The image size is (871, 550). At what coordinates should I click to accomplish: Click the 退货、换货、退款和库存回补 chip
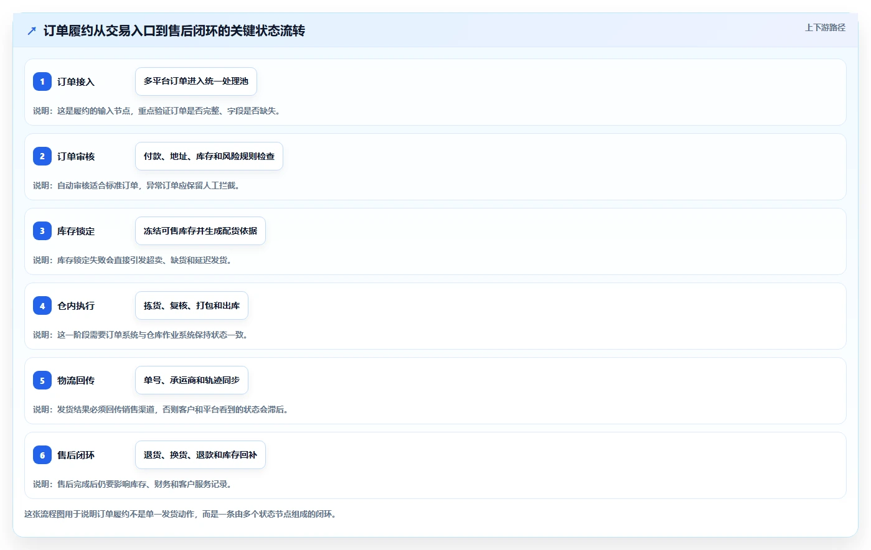click(200, 455)
